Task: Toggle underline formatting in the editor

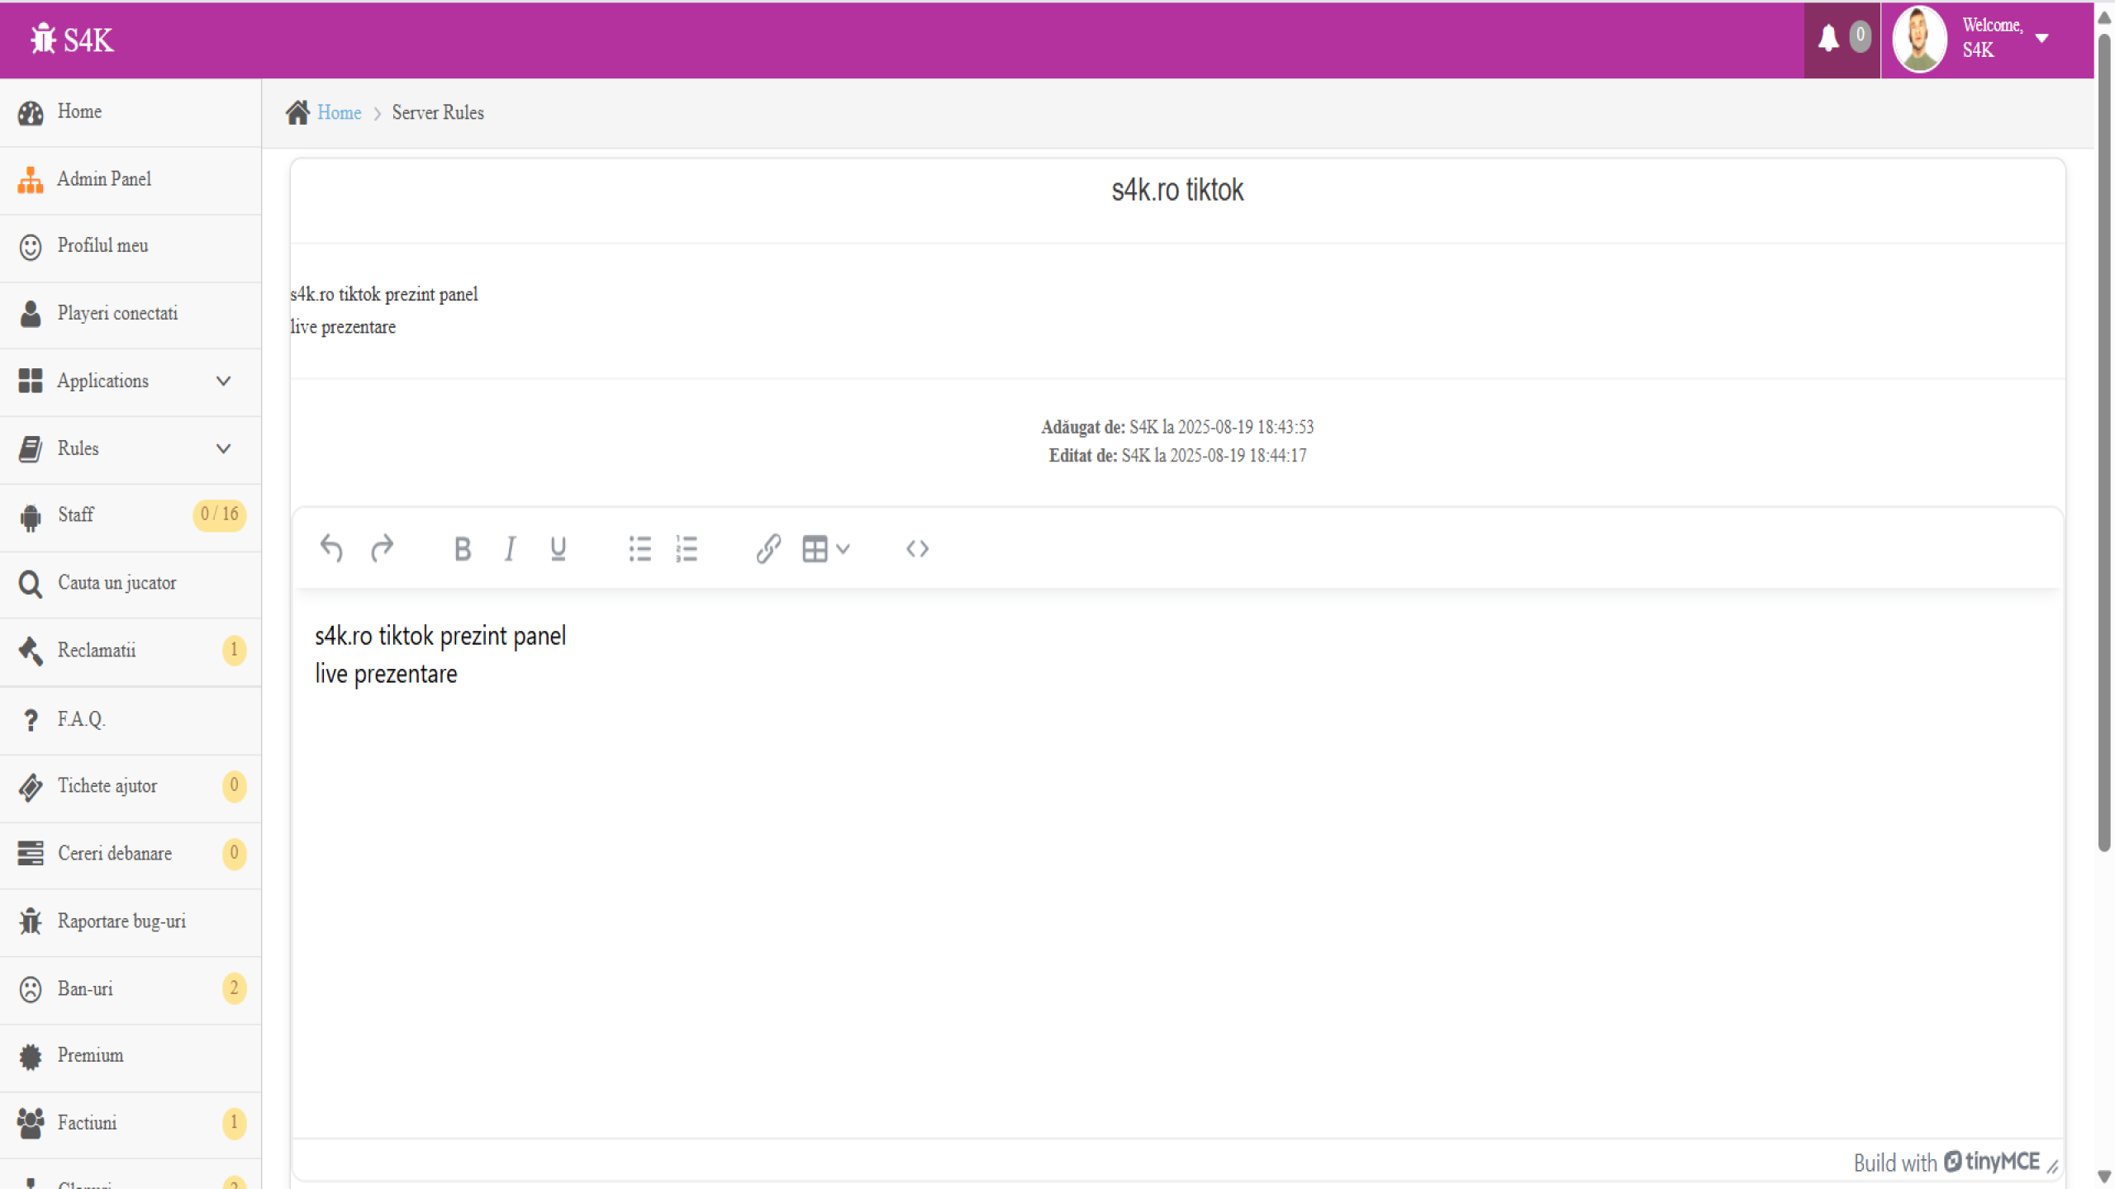Action: pos(558,548)
